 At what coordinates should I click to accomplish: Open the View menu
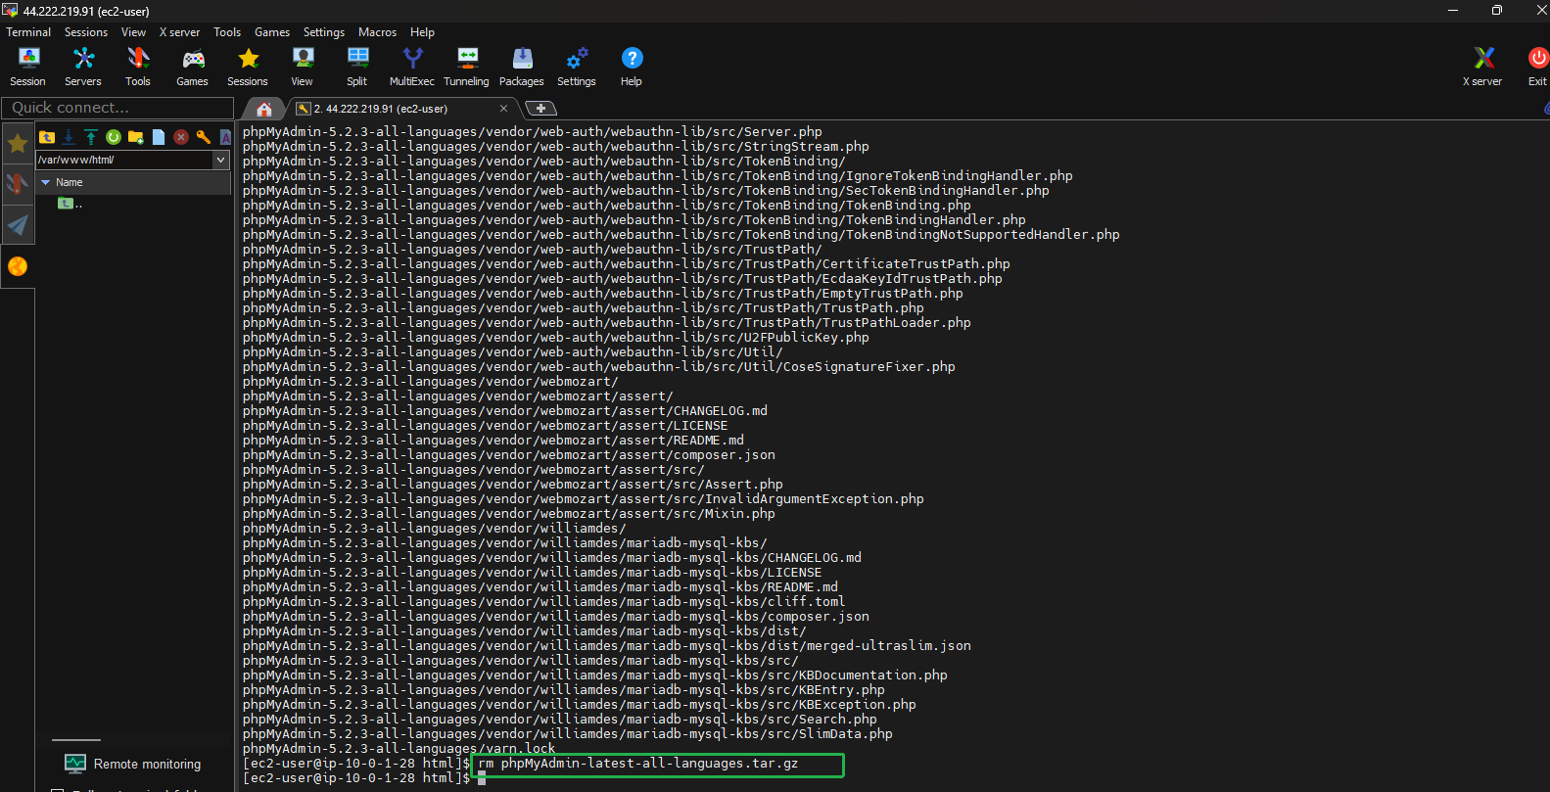pos(133,32)
